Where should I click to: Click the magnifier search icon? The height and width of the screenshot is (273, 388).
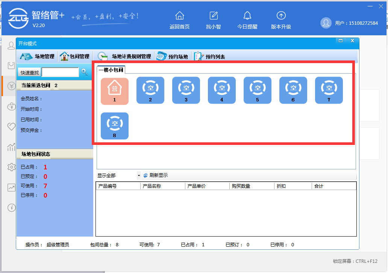(x=85, y=72)
